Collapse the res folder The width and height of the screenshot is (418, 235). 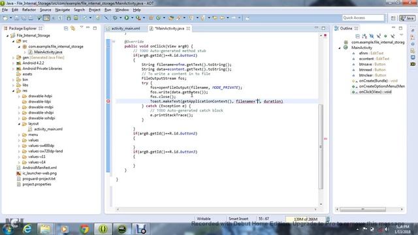coord(13,91)
